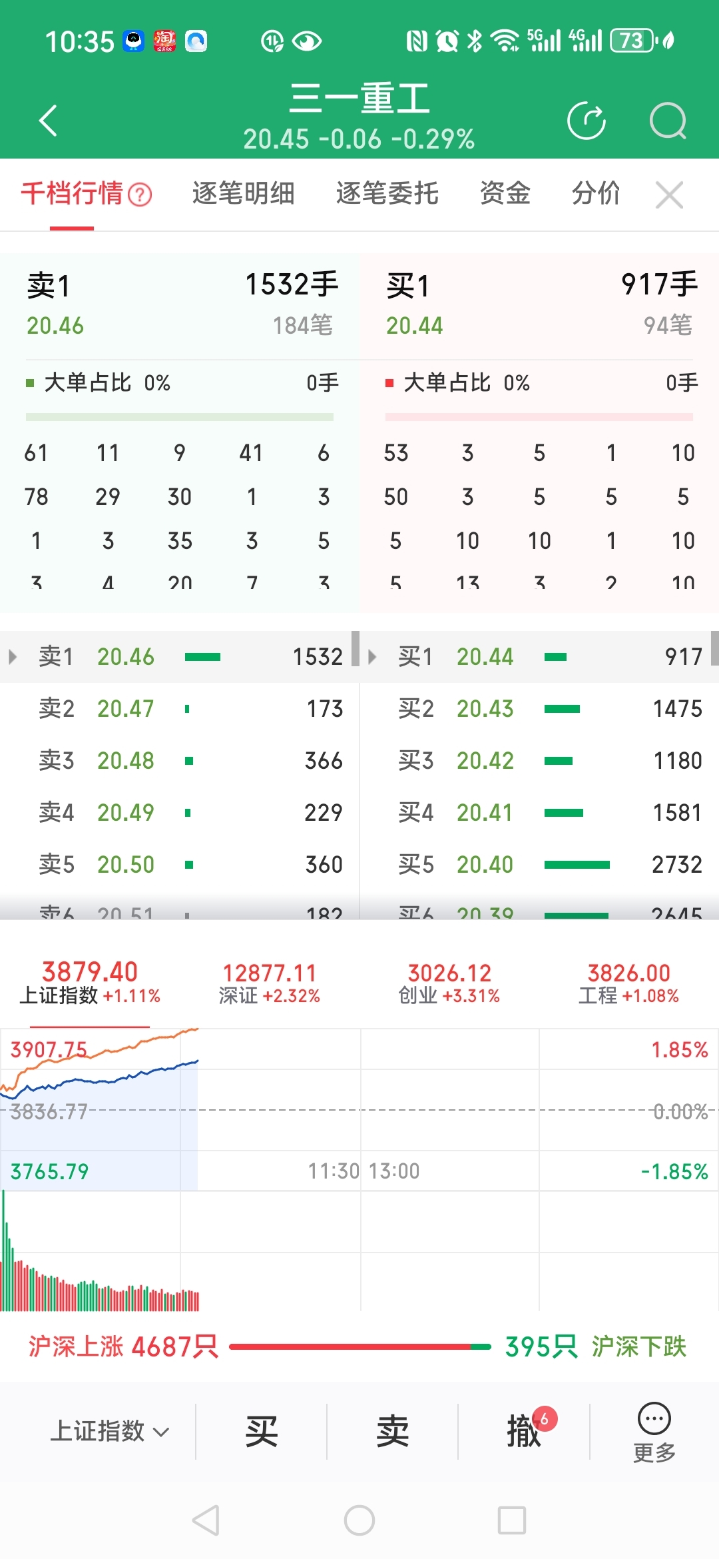
Task: Tap the 沪深上涨 4687只 label
Action: click(x=123, y=1346)
